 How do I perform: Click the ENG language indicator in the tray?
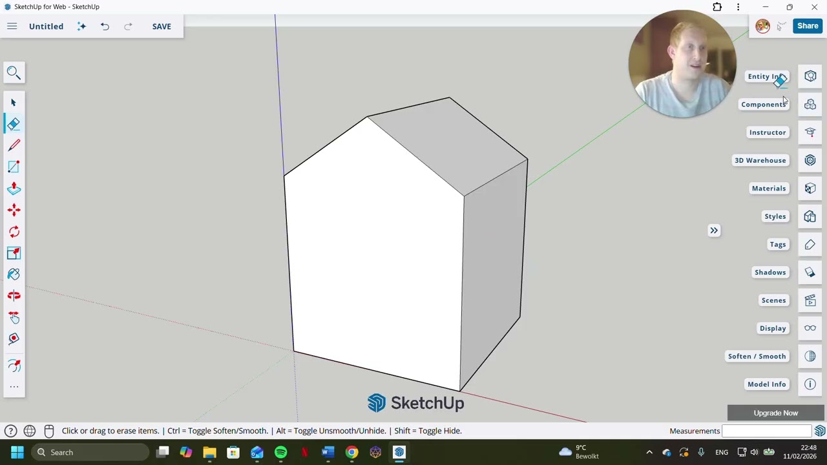coord(722,452)
